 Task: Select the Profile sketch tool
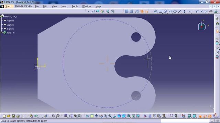coord(156,11)
